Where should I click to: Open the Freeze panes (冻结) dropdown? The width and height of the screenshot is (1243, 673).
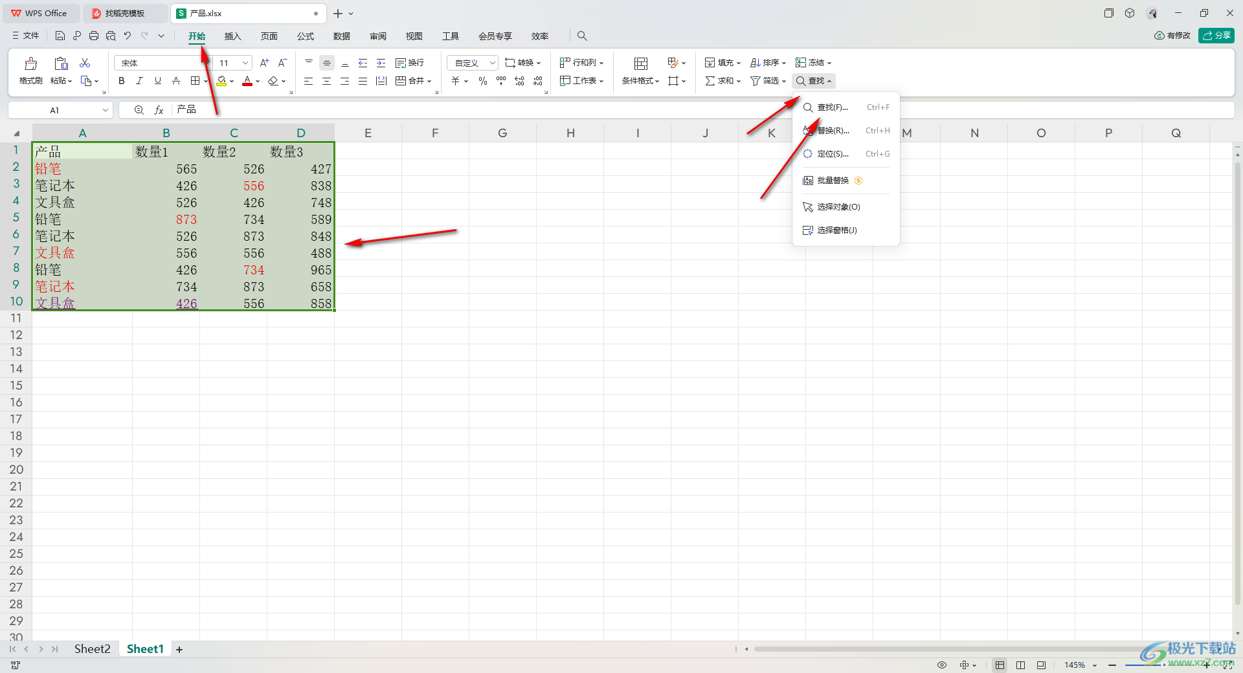click(813, 63)
